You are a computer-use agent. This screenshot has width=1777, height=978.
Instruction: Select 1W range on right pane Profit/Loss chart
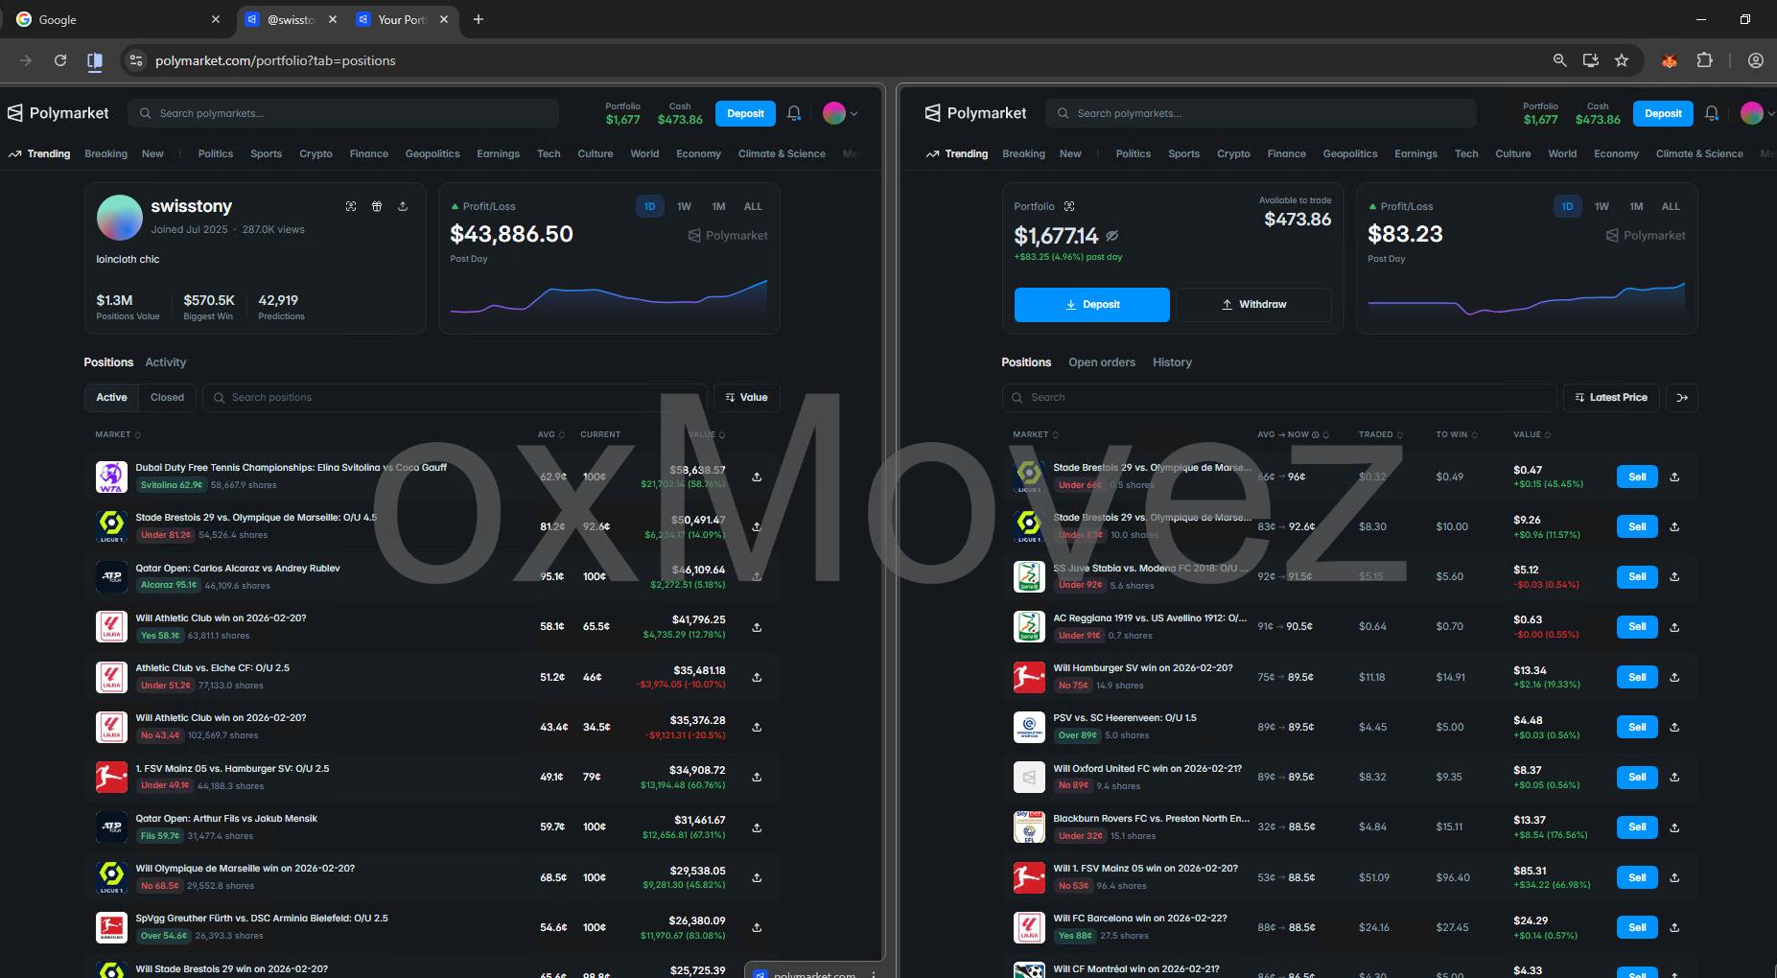[x=1602, y=206]
